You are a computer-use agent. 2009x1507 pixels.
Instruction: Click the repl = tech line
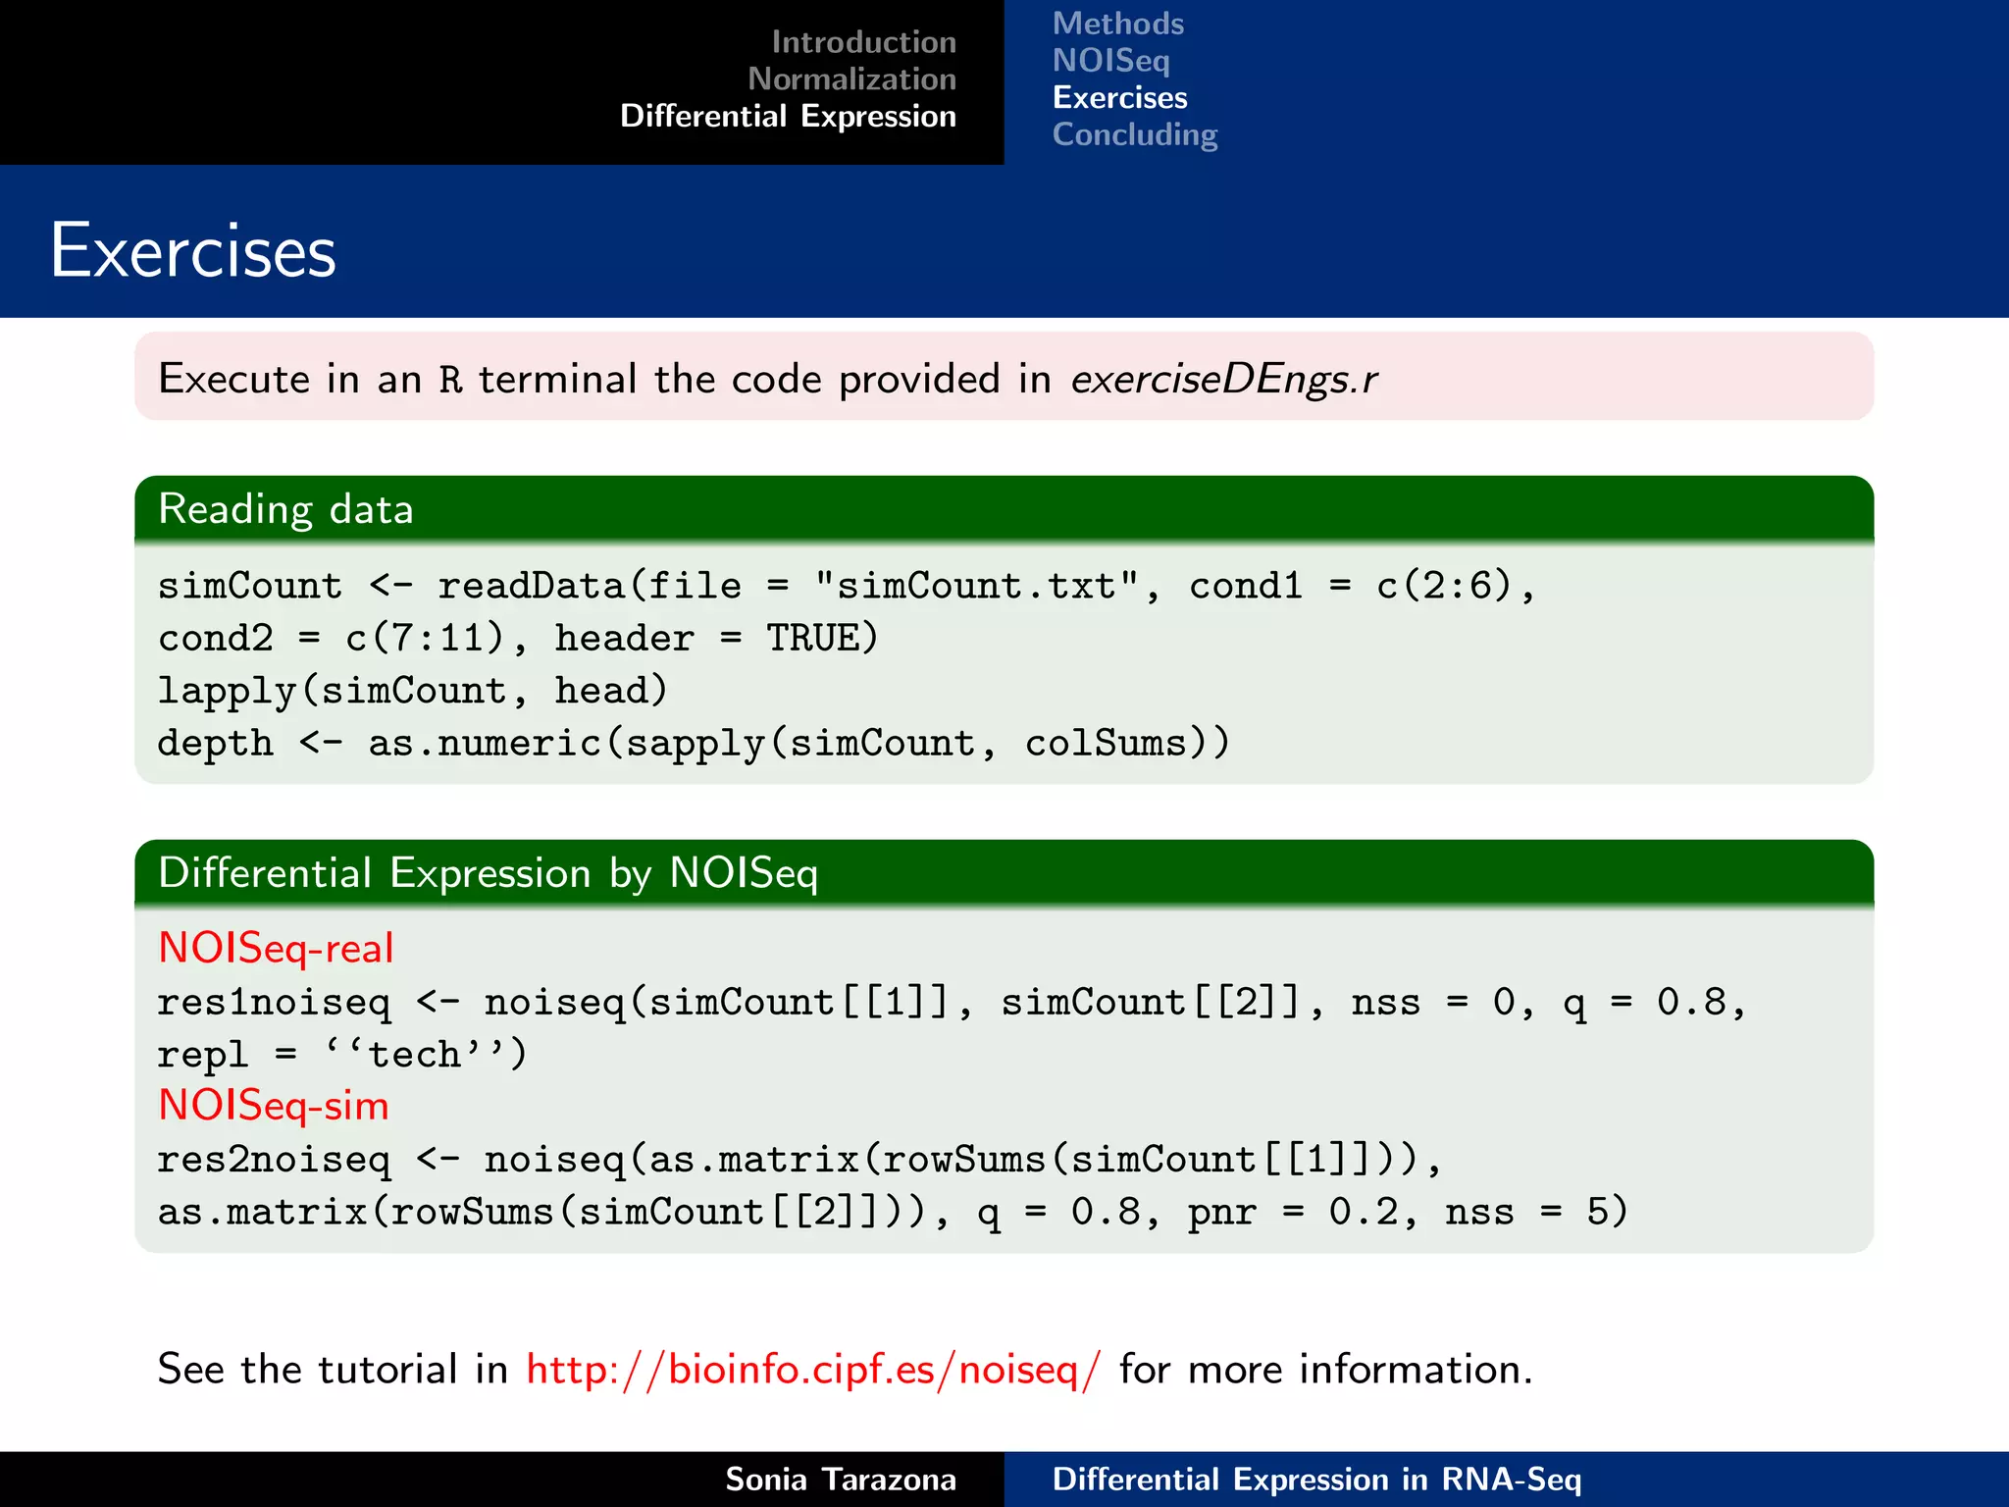click(343, 1055)
